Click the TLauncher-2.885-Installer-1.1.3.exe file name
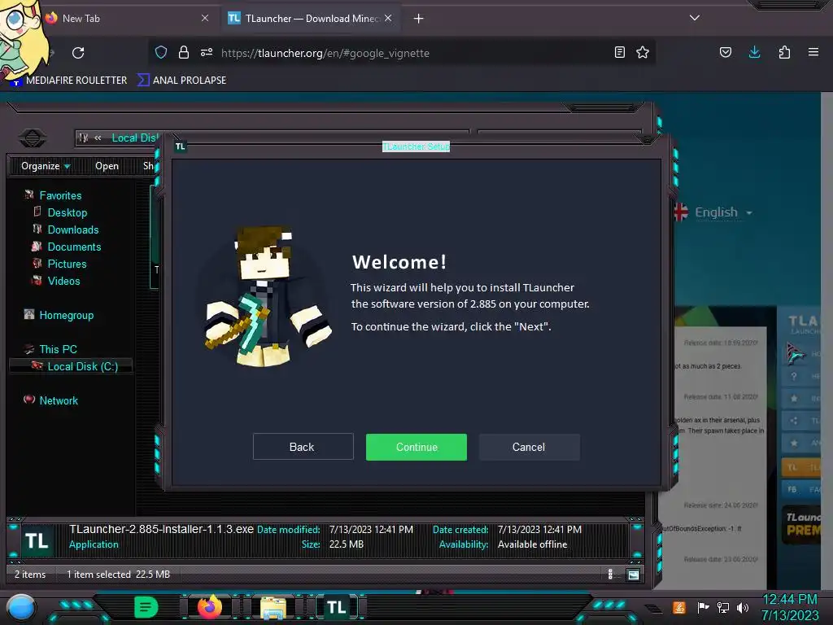Screen dimensions: 833x625 (x=162, y=529)
